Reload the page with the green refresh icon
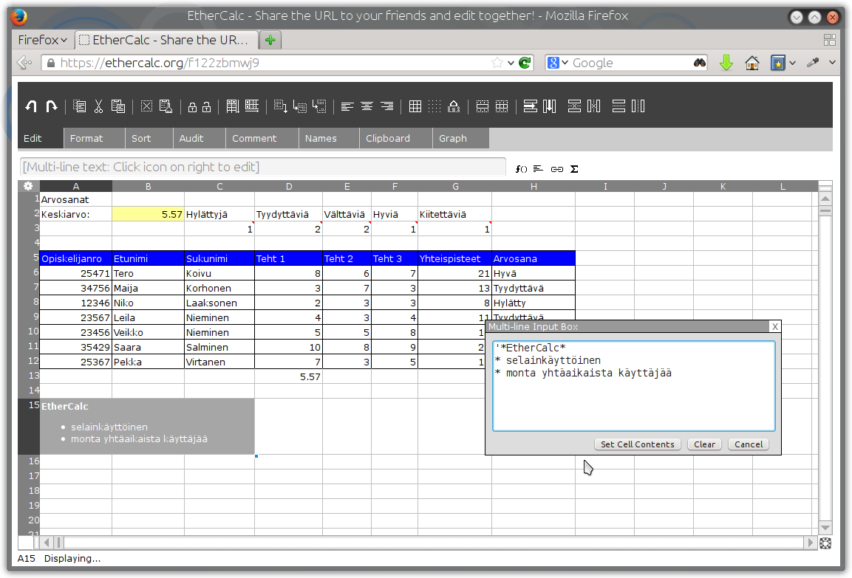Screen dimensions: 852x578 [525, 63]
